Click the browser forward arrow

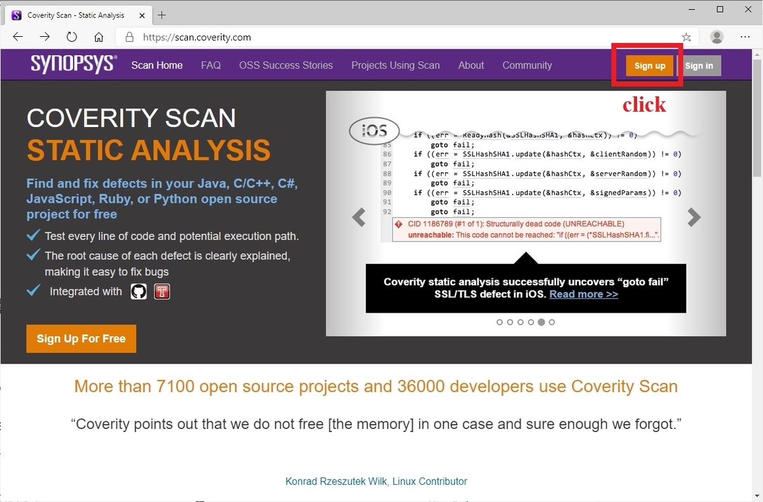tap(45, 37)
